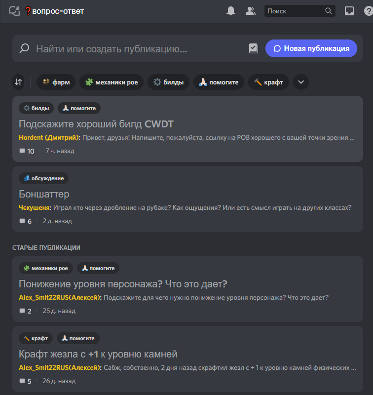Open the forum guidelines checklist icon
The image size is (373, 395).
coord(254,48)
